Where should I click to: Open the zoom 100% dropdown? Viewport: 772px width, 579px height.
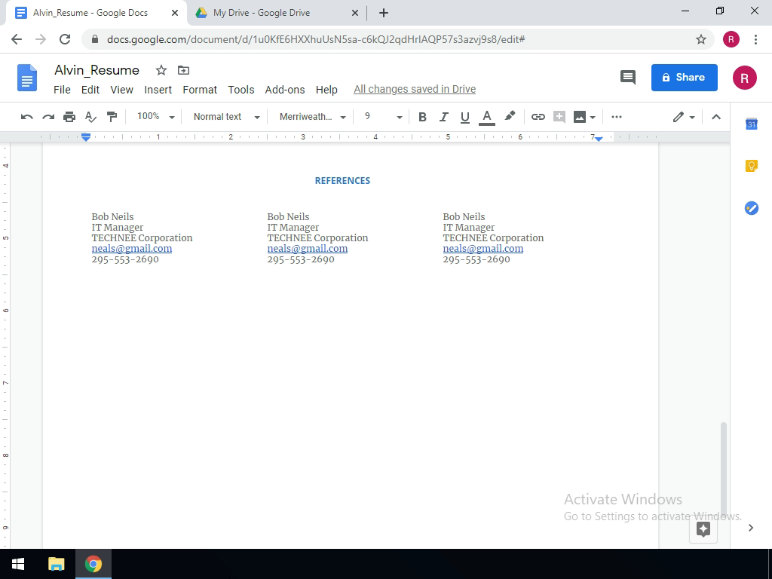(x=155, y=117)
